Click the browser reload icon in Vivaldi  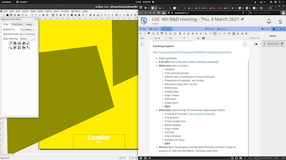(158, 13)
